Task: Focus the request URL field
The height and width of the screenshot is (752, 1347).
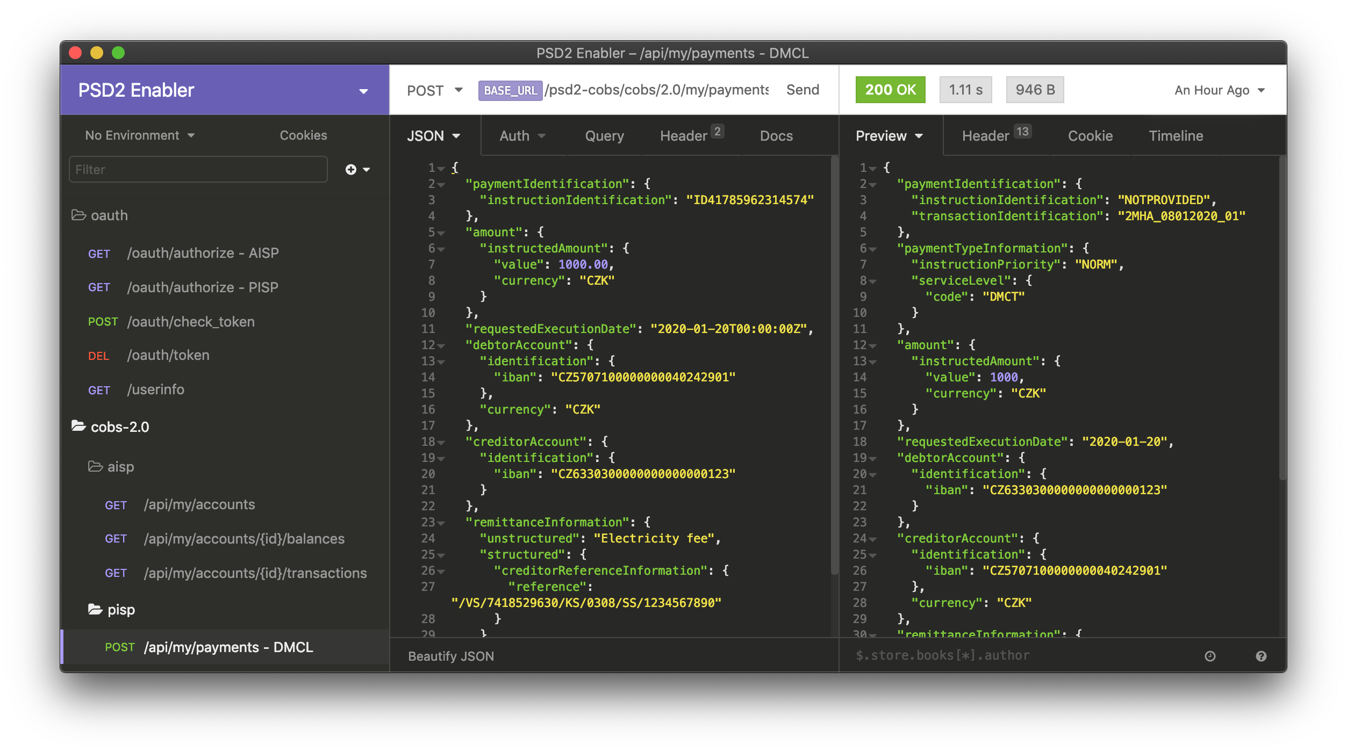Action: point(624,90)
